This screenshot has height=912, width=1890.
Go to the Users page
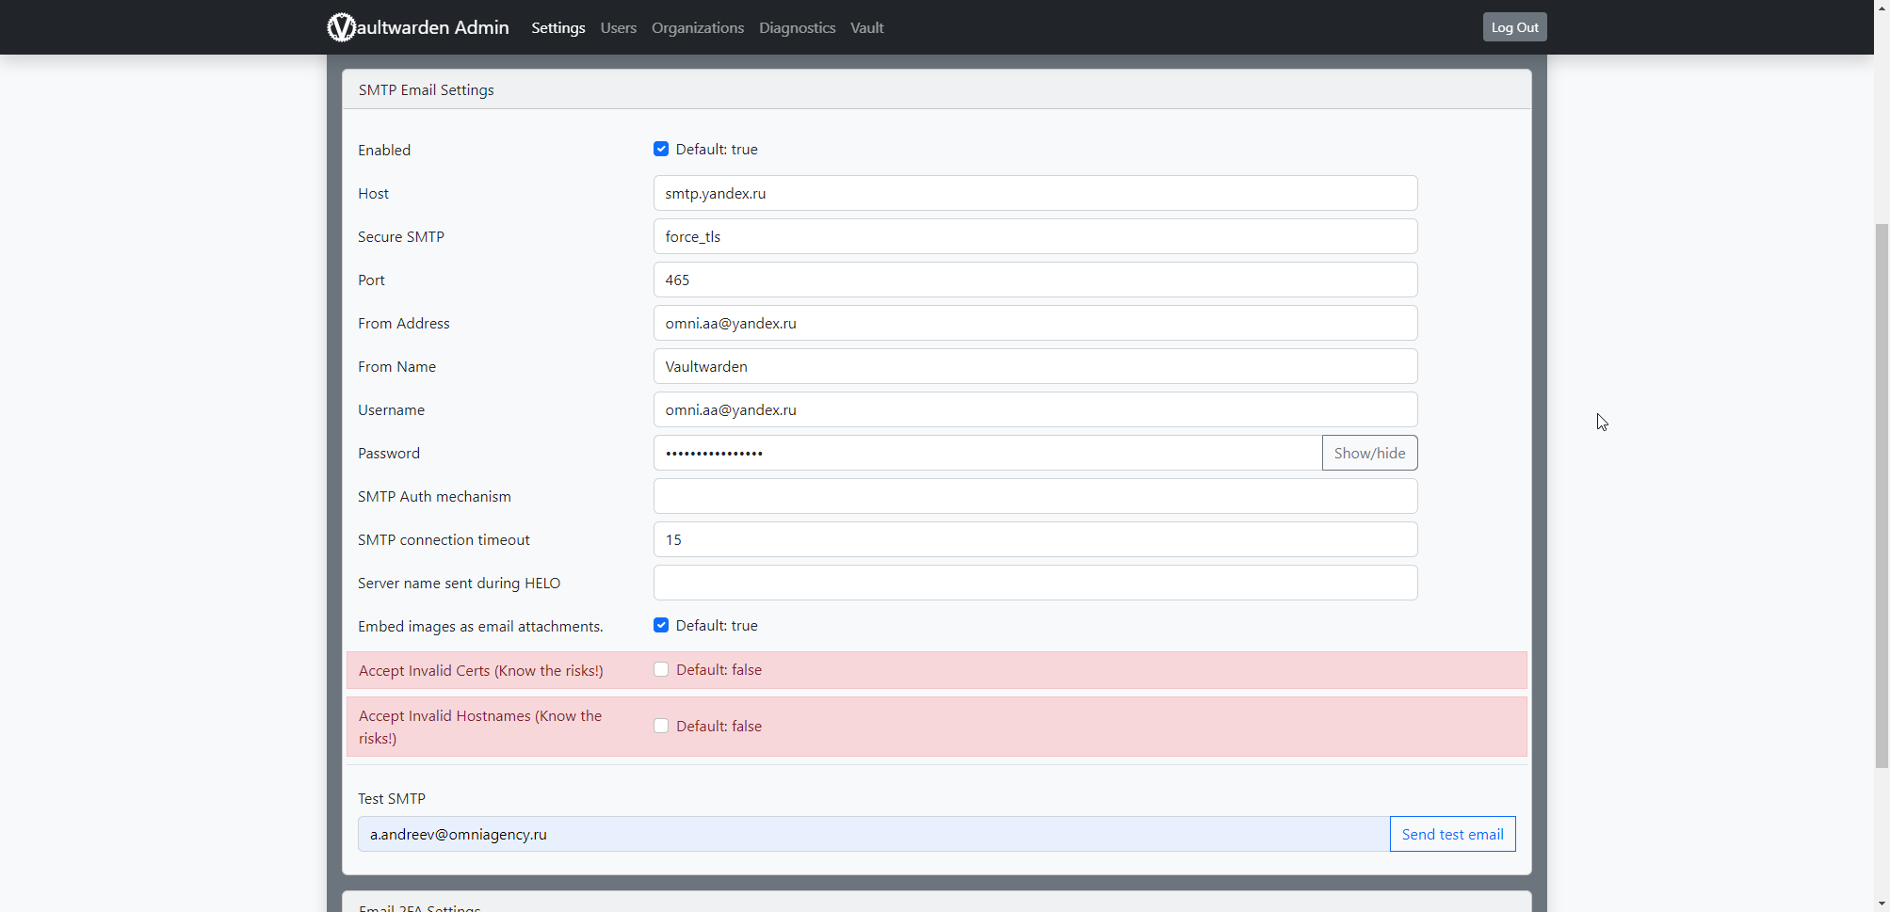619,28
